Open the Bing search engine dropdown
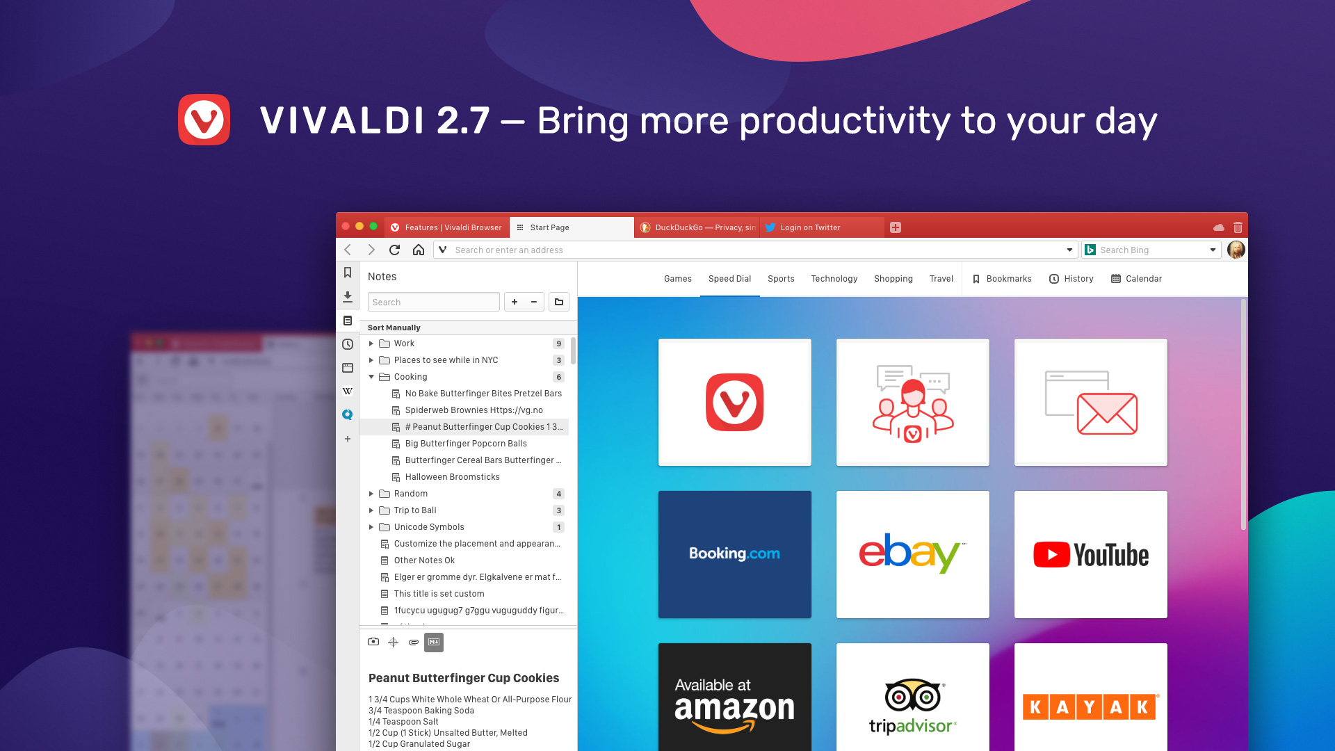 point(1211,250)
